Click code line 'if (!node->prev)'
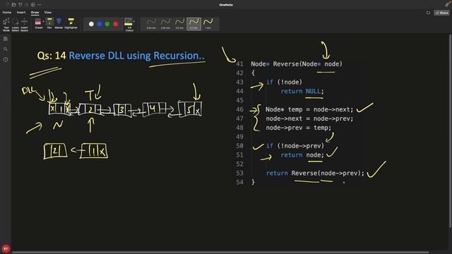The height and width of the screenshot is (254, 452). [295, 146]
